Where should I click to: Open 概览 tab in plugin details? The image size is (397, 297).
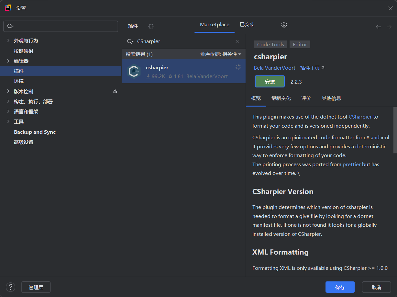tap(256, 98)
